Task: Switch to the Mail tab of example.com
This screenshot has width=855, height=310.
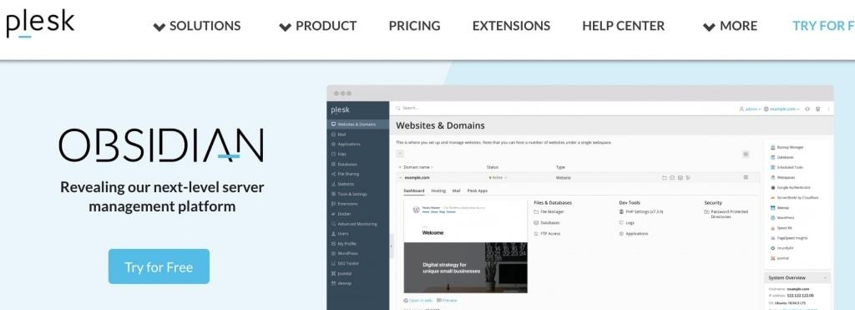Action: 457,191
